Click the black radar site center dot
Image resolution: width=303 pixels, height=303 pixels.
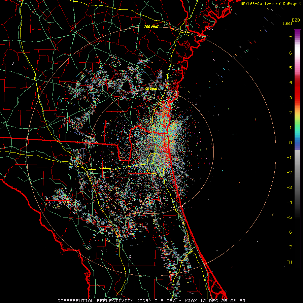pos(151,151)
